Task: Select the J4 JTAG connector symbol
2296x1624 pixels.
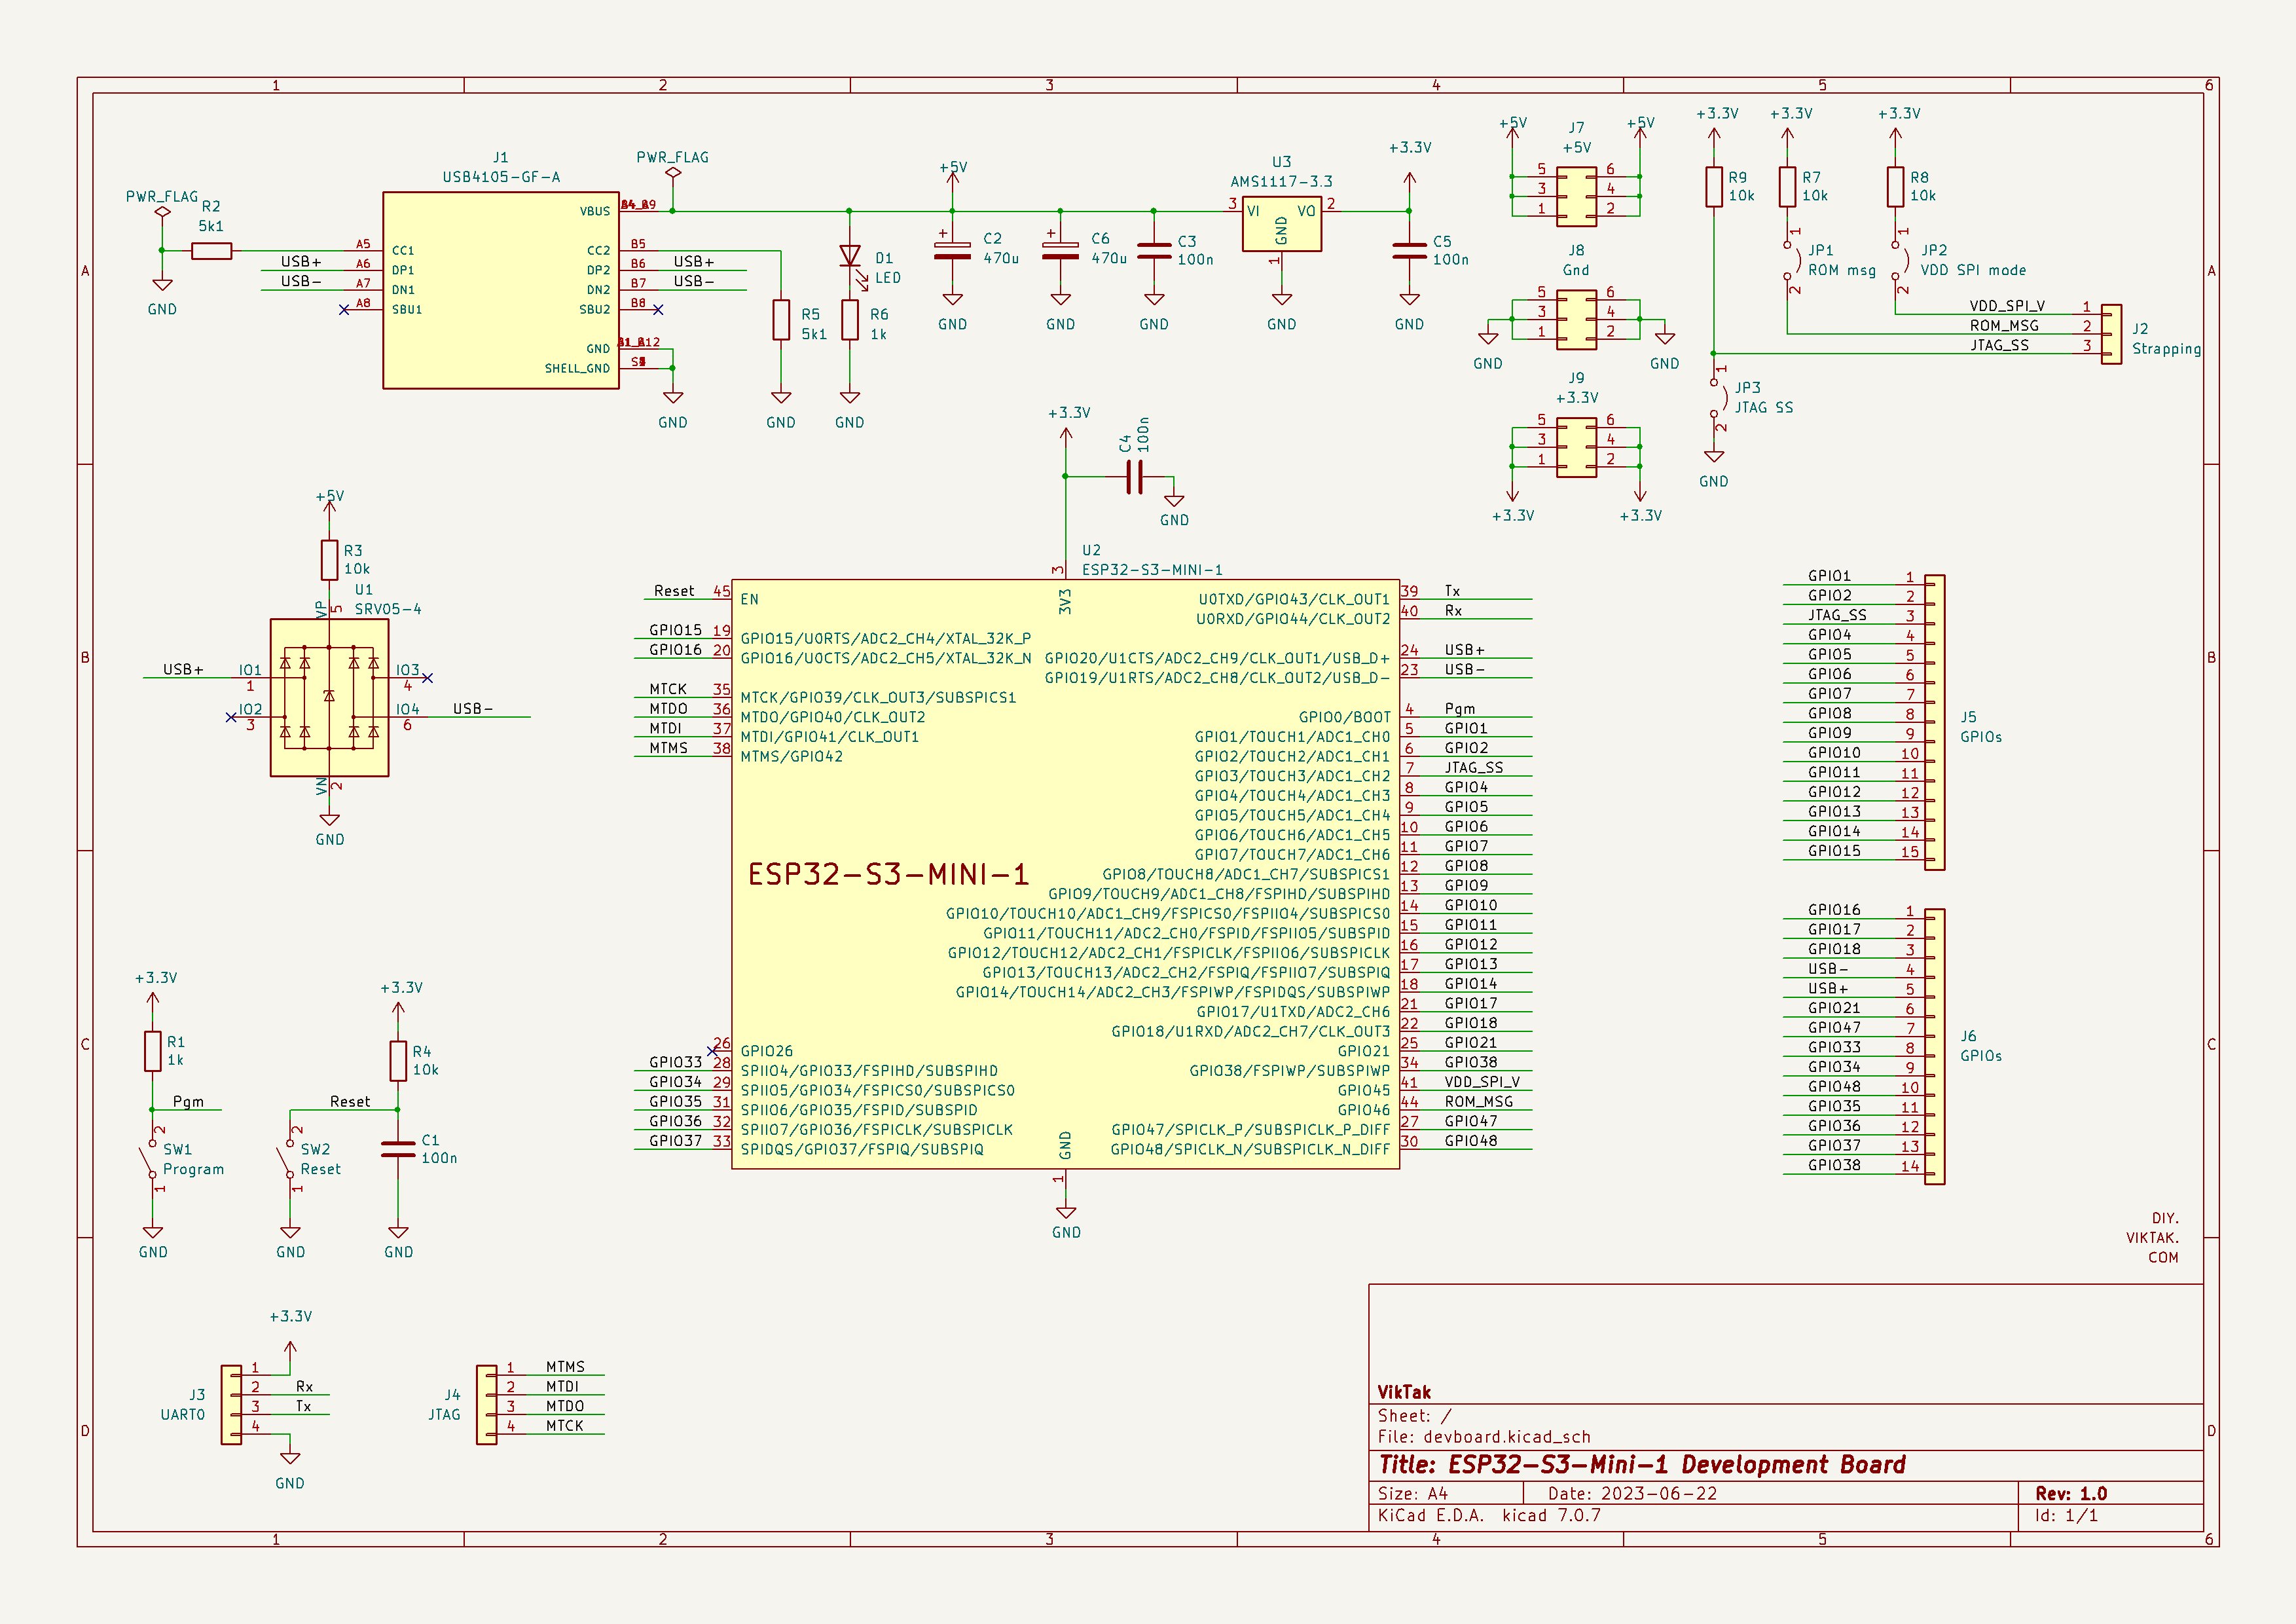Action: 487,1405
